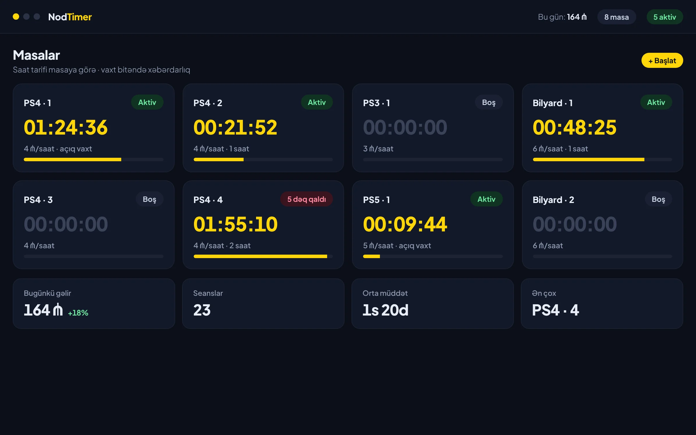The width and height of the screenshot is (696, 435).
Task: Open the Ən çox stat card
Action: pyautogui.click(x=602, y=304)
